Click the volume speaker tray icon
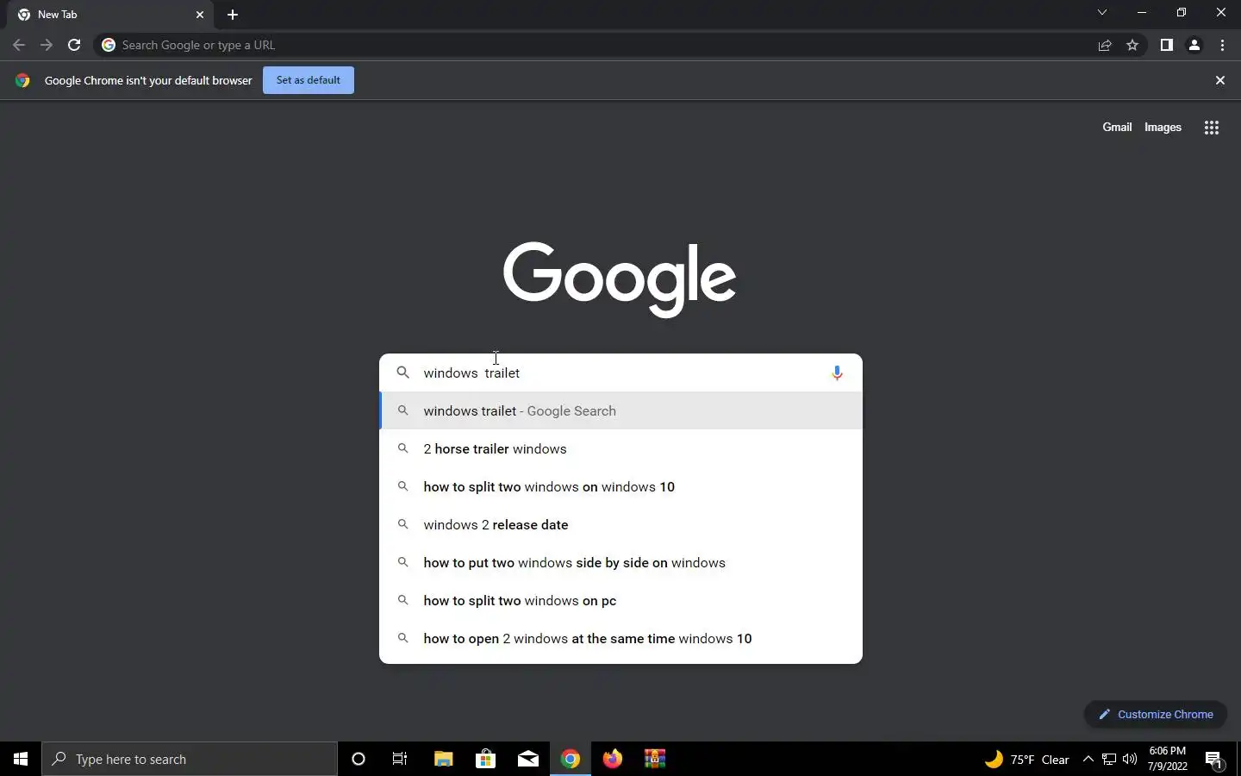Image resolution: width=1241 pixels, height=776 pixels. point(1130,760)
